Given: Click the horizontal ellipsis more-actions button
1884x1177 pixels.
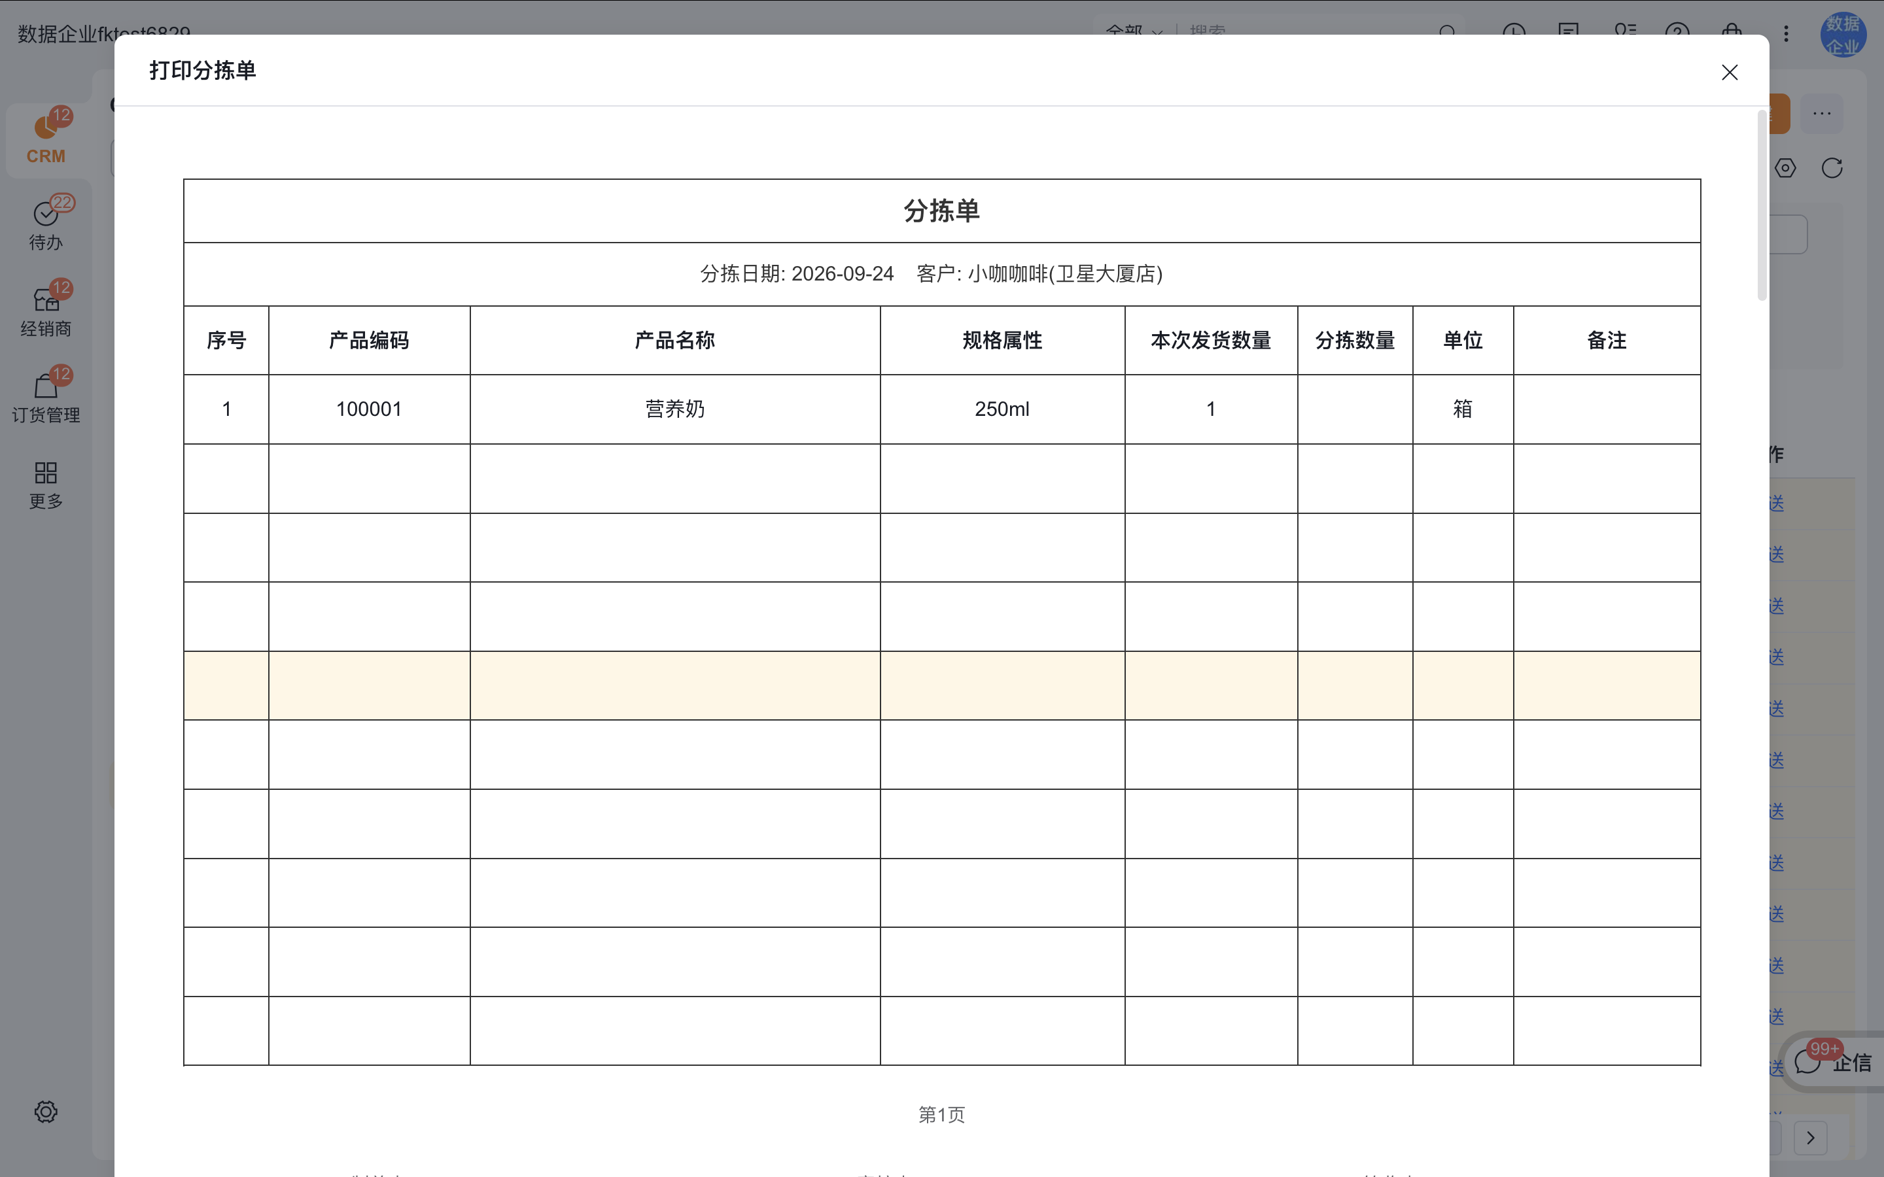Looking at the screenshot, I should coord(1822,114).
